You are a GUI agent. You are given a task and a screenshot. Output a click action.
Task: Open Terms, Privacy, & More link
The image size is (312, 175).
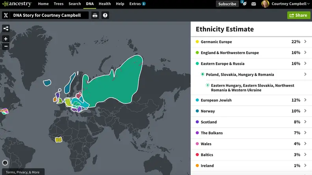tap(22, 172)
